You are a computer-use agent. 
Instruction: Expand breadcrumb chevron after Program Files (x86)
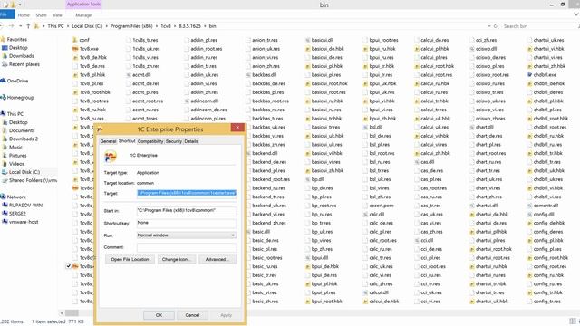pyautogui.click(x=157, y=26)
